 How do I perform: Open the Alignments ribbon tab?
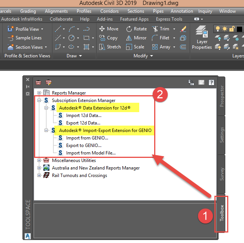point(57,11)
